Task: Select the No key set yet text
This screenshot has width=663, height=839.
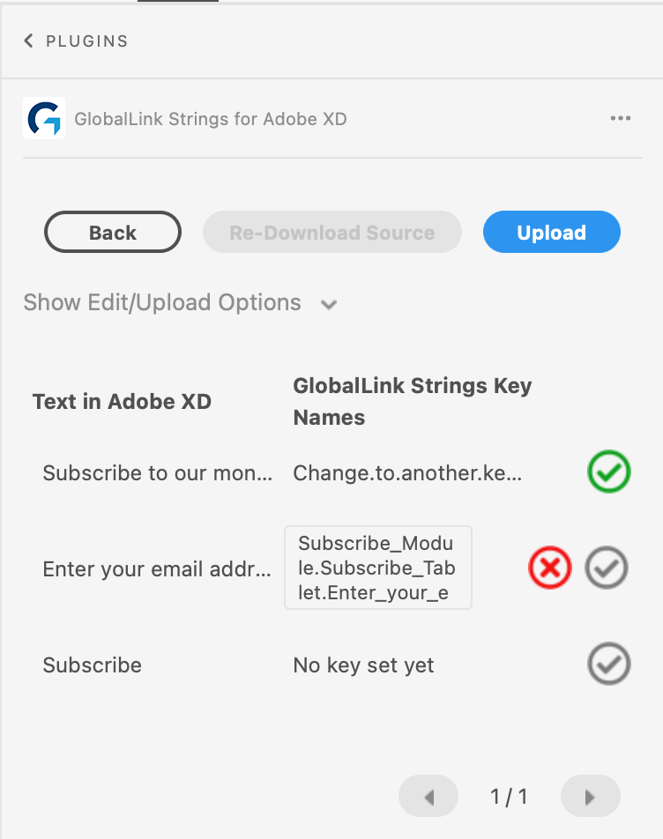Action: 364,665
